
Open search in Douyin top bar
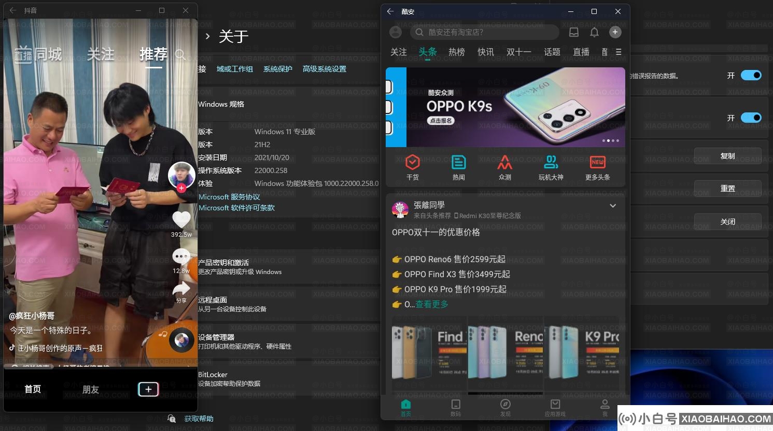[180, 54]
